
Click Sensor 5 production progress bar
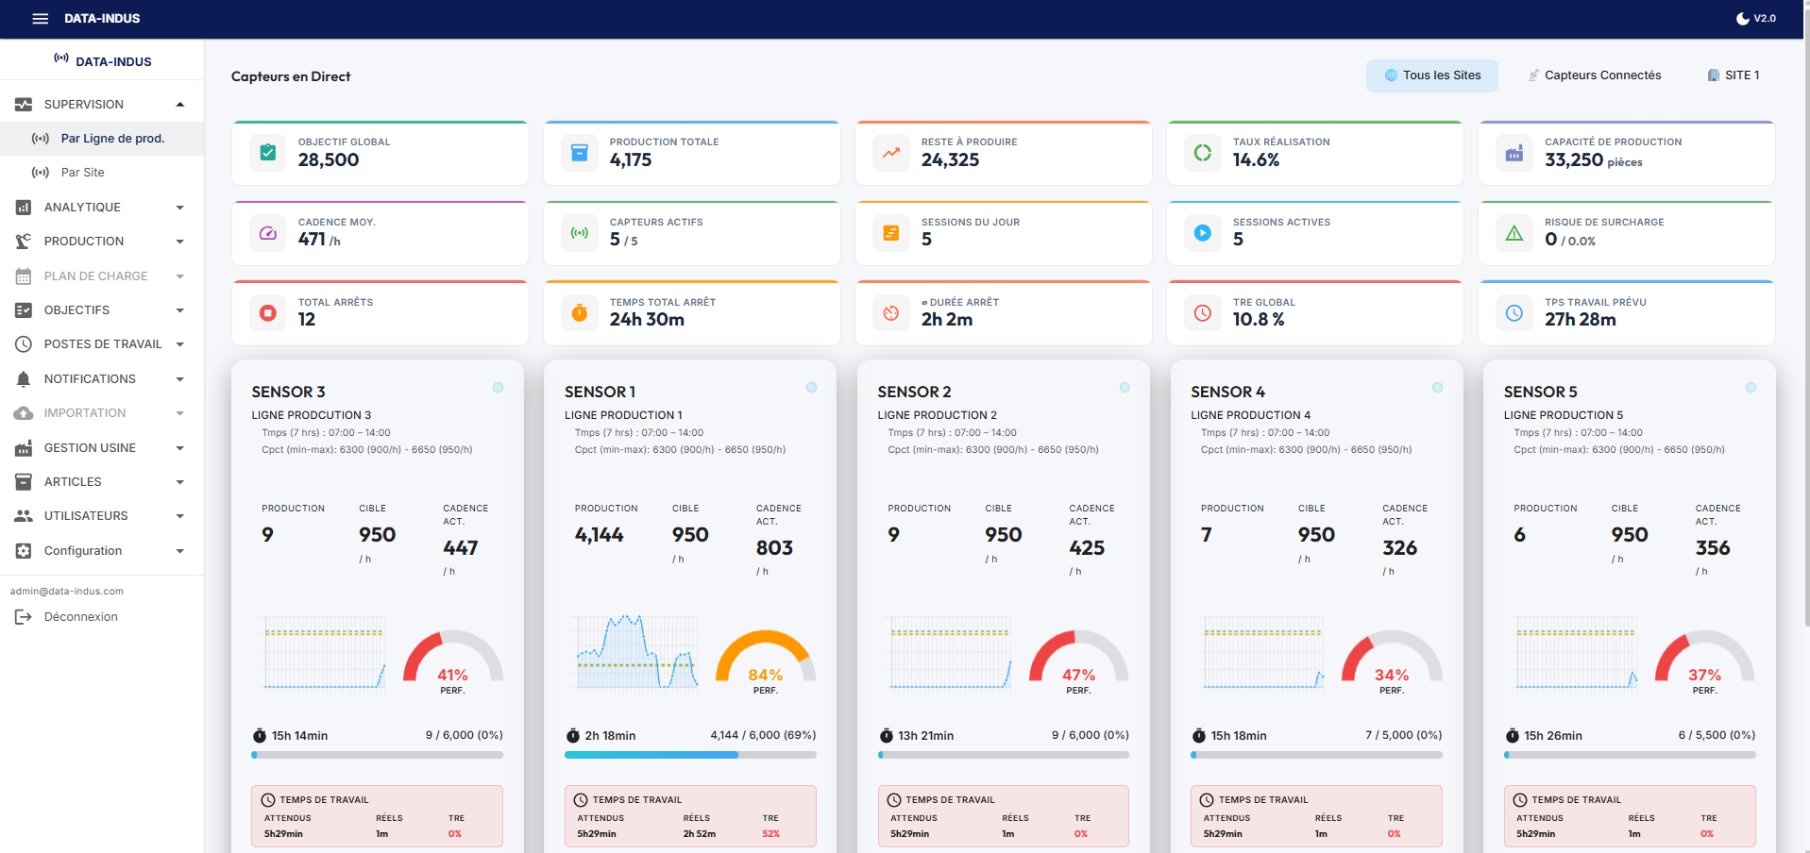click(1630, 755)
